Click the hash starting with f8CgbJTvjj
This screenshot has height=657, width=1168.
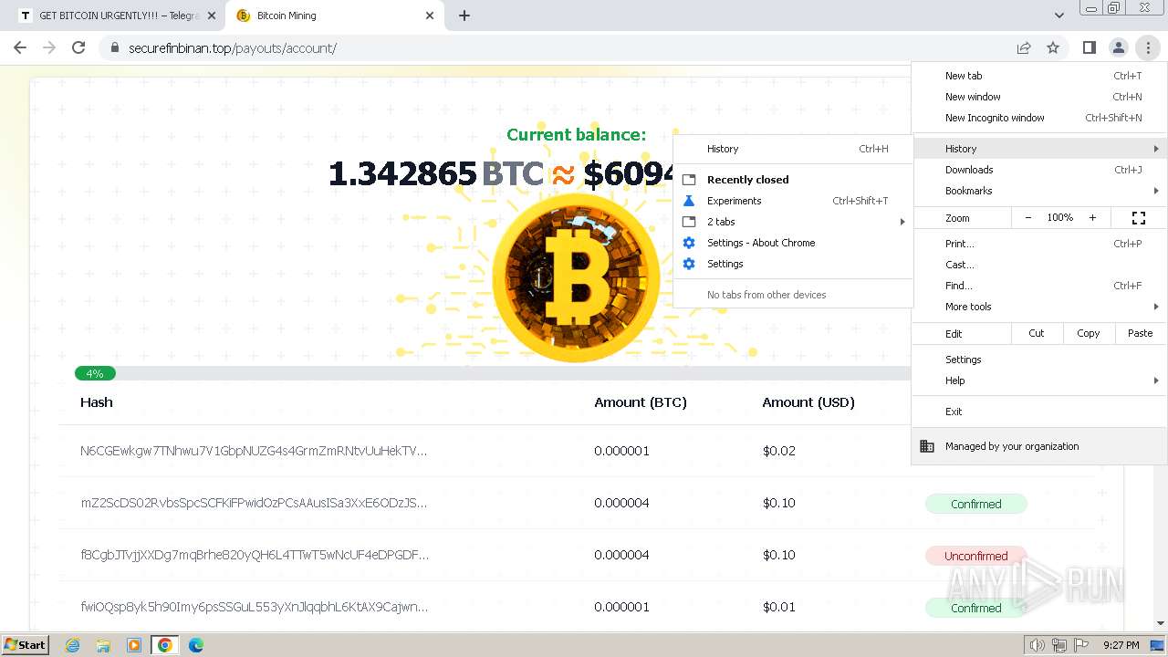255,555
